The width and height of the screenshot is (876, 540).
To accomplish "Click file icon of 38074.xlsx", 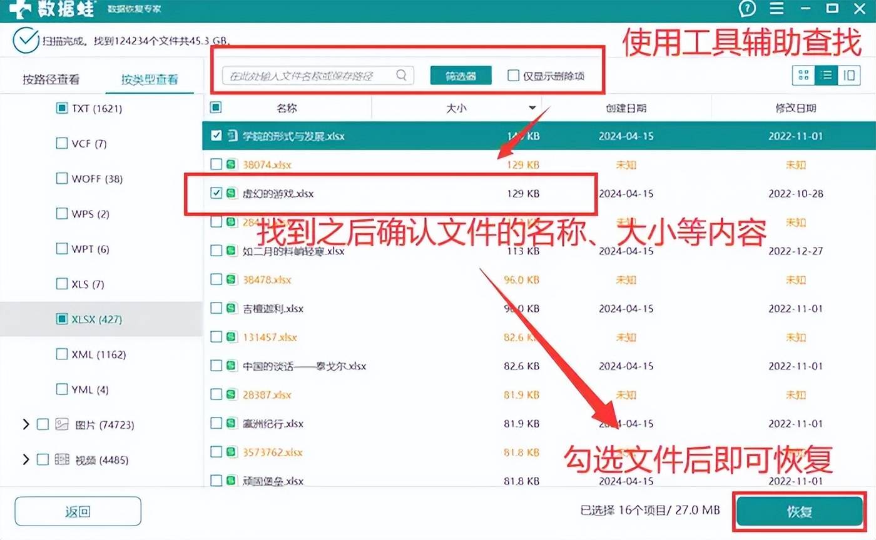I will (x=232, y=164).
